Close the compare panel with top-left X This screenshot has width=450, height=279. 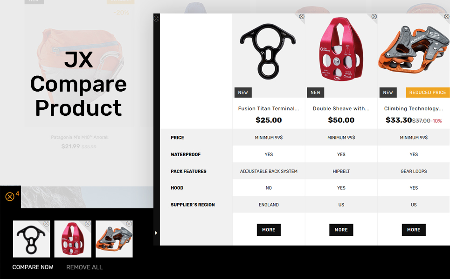[x=156, y=19]
